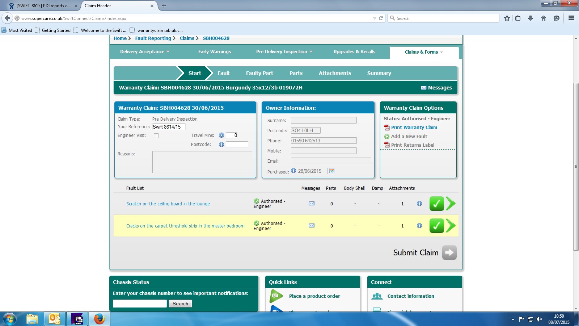The width and height of the screenshot is (579, 326).
Task: Click the page vertical scrollbar
Action: 576,167
